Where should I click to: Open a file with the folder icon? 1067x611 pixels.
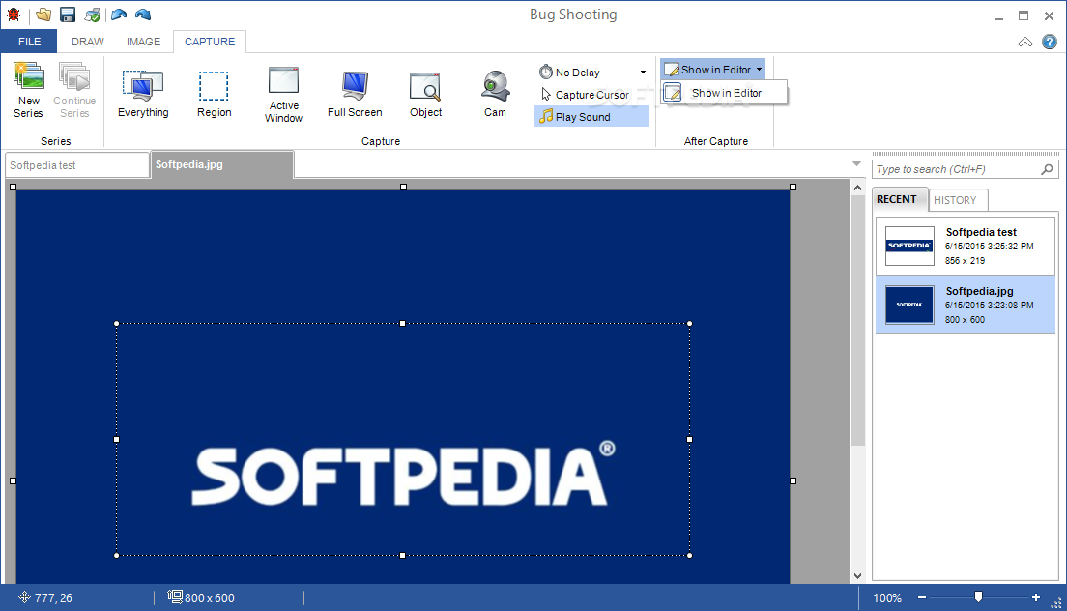[43, 15]
